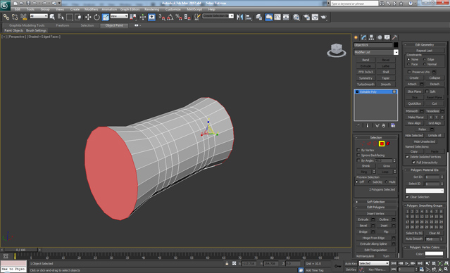Open the Graph Editors menu
450x273 pixels.
click(x=130, y=9)
